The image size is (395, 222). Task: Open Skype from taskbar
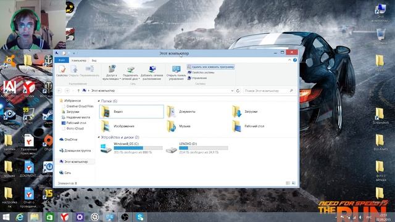140,217
